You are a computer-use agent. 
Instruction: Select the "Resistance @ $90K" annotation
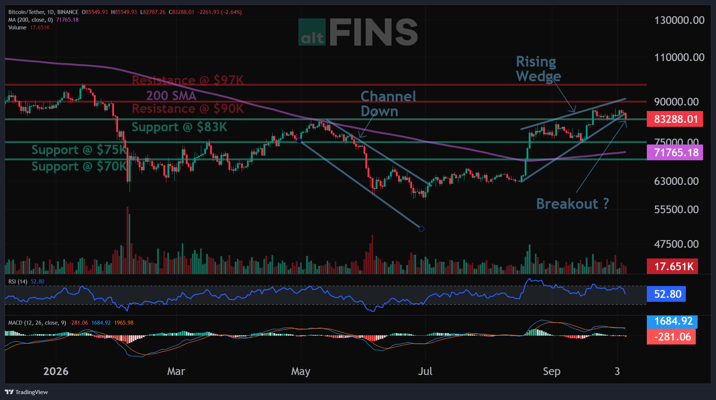[188, 108]
